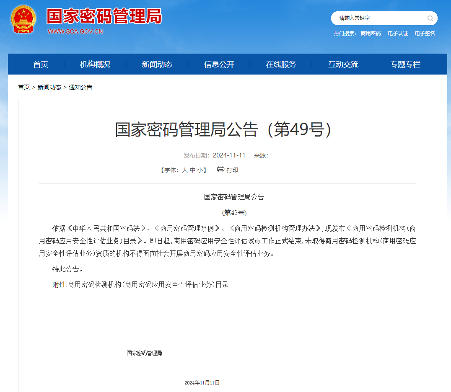Go to 通知公告 in the breadcrumb
The width and height of the screenshot is (451, 392).
click(80, 87)
